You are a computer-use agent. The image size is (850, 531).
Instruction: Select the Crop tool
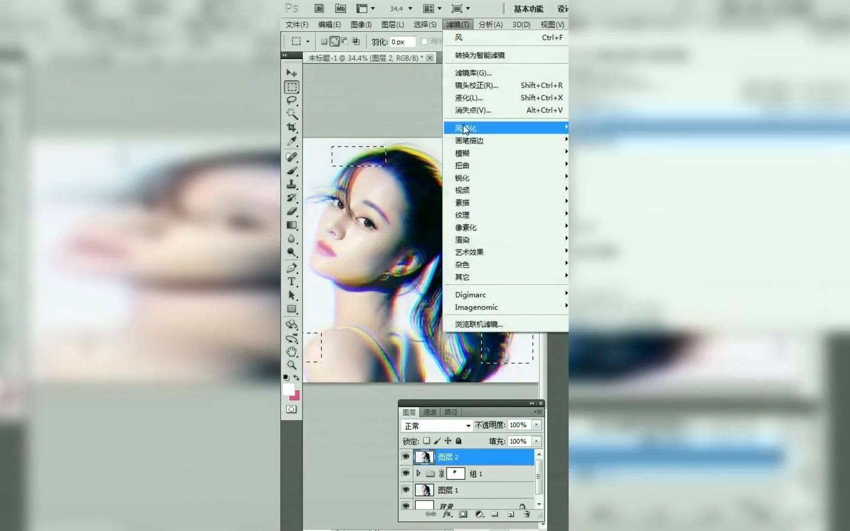(x=292, y=128)
